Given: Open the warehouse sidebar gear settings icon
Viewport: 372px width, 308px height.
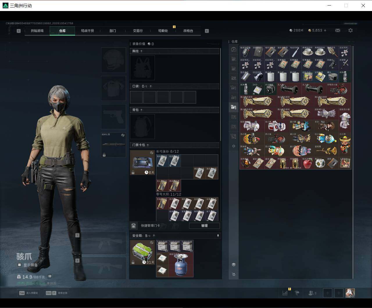Looking at the screenshot, I should click(x=233, y=146).
